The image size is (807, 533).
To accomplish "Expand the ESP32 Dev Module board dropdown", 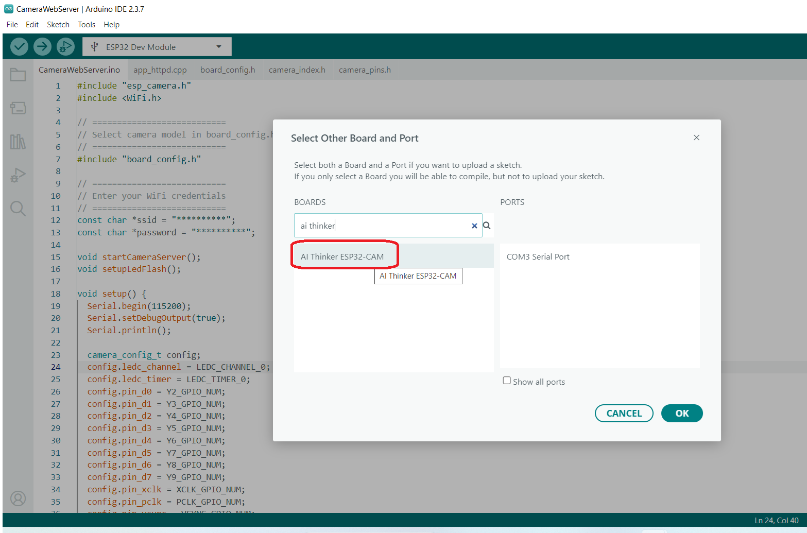I will [157, 47].
